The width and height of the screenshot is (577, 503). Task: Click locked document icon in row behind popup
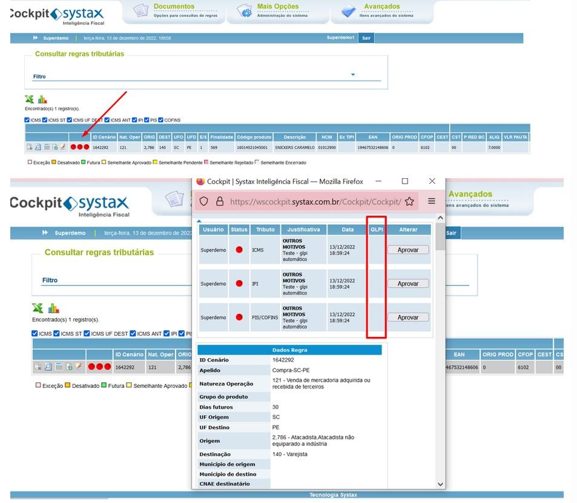pos(38,367)
